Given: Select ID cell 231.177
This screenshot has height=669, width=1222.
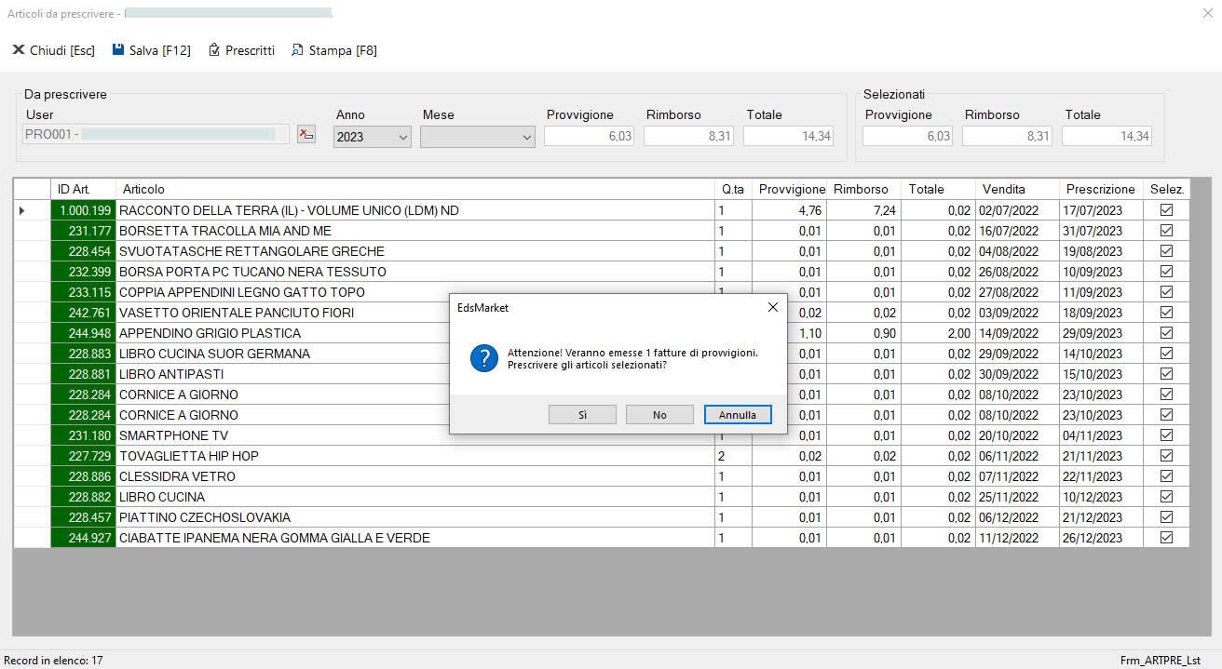Looking at the screenshot, I should 83,231.
